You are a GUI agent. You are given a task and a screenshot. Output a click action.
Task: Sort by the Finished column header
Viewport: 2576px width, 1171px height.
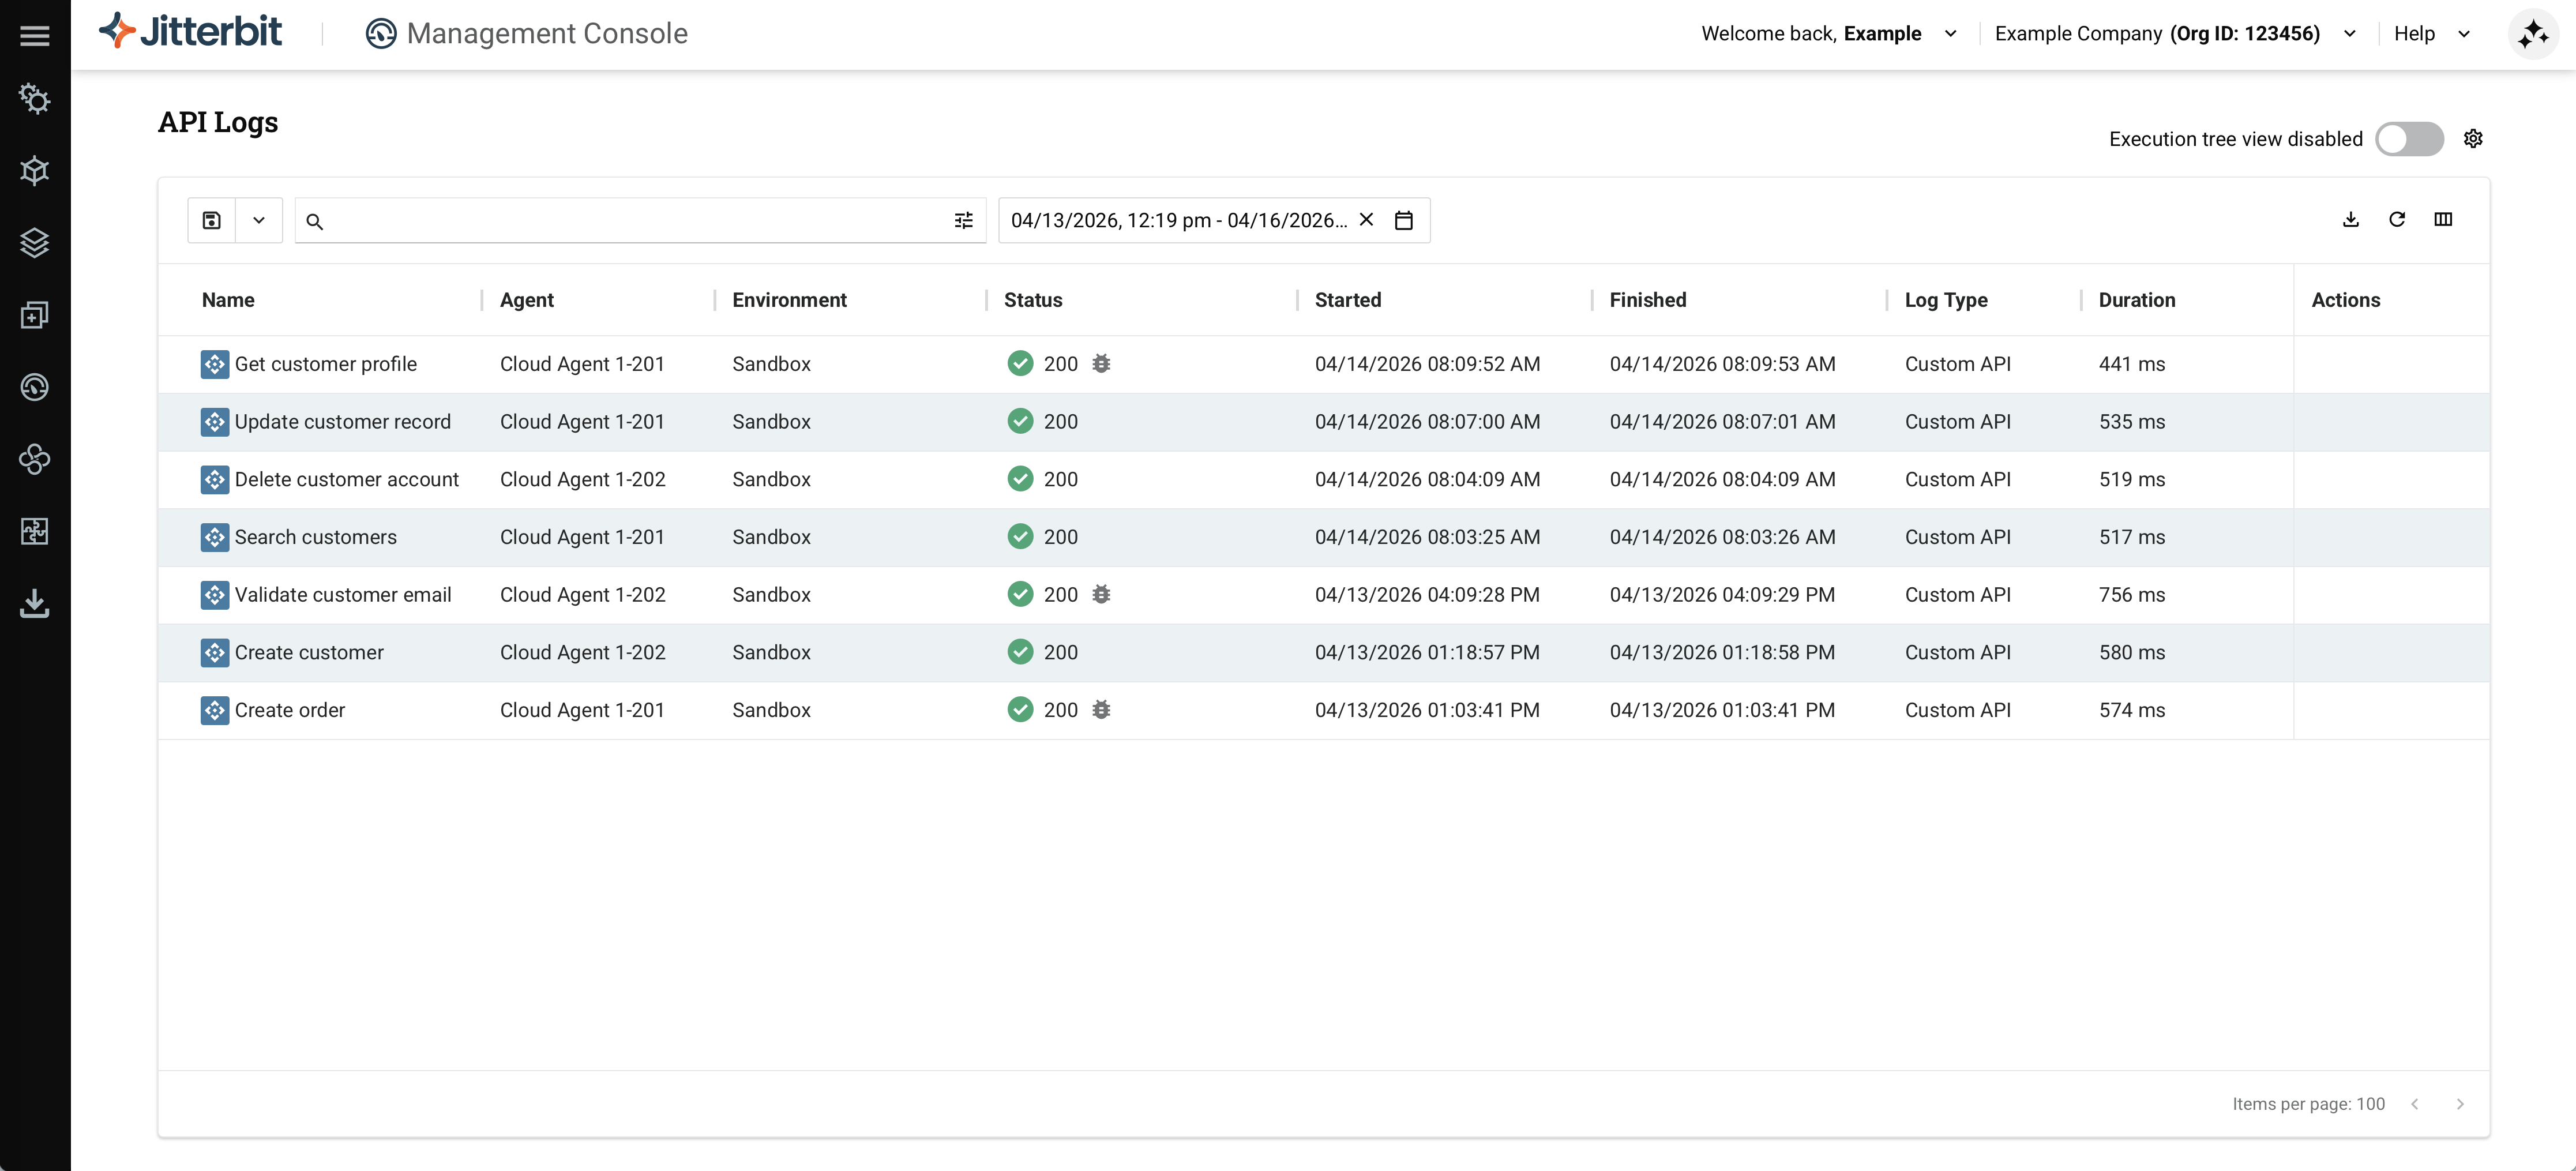[x=1647, y=300]
